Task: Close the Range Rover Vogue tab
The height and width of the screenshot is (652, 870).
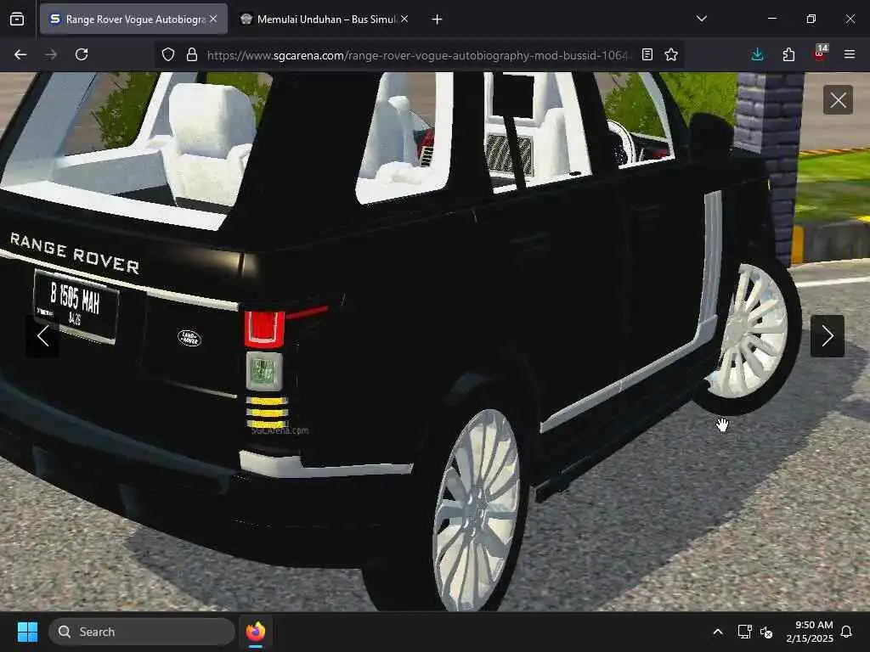Action: [213, 20]
